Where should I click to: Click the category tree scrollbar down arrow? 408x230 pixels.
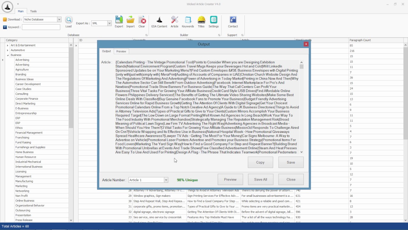click(71, 220)
